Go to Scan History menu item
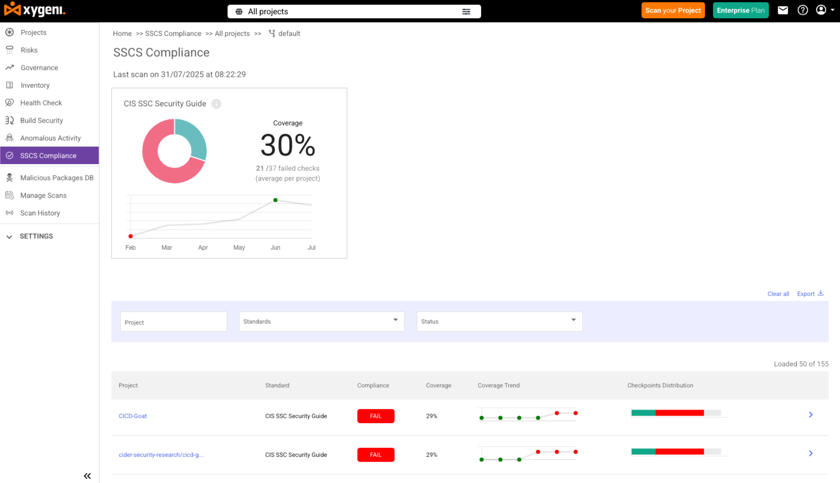The height and width of the screenshot is (483, 840). tap(40, 213)
